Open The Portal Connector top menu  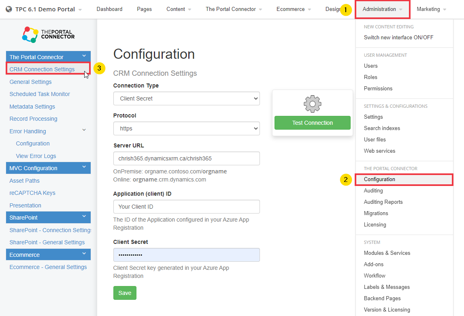click(x=234, y=9)
